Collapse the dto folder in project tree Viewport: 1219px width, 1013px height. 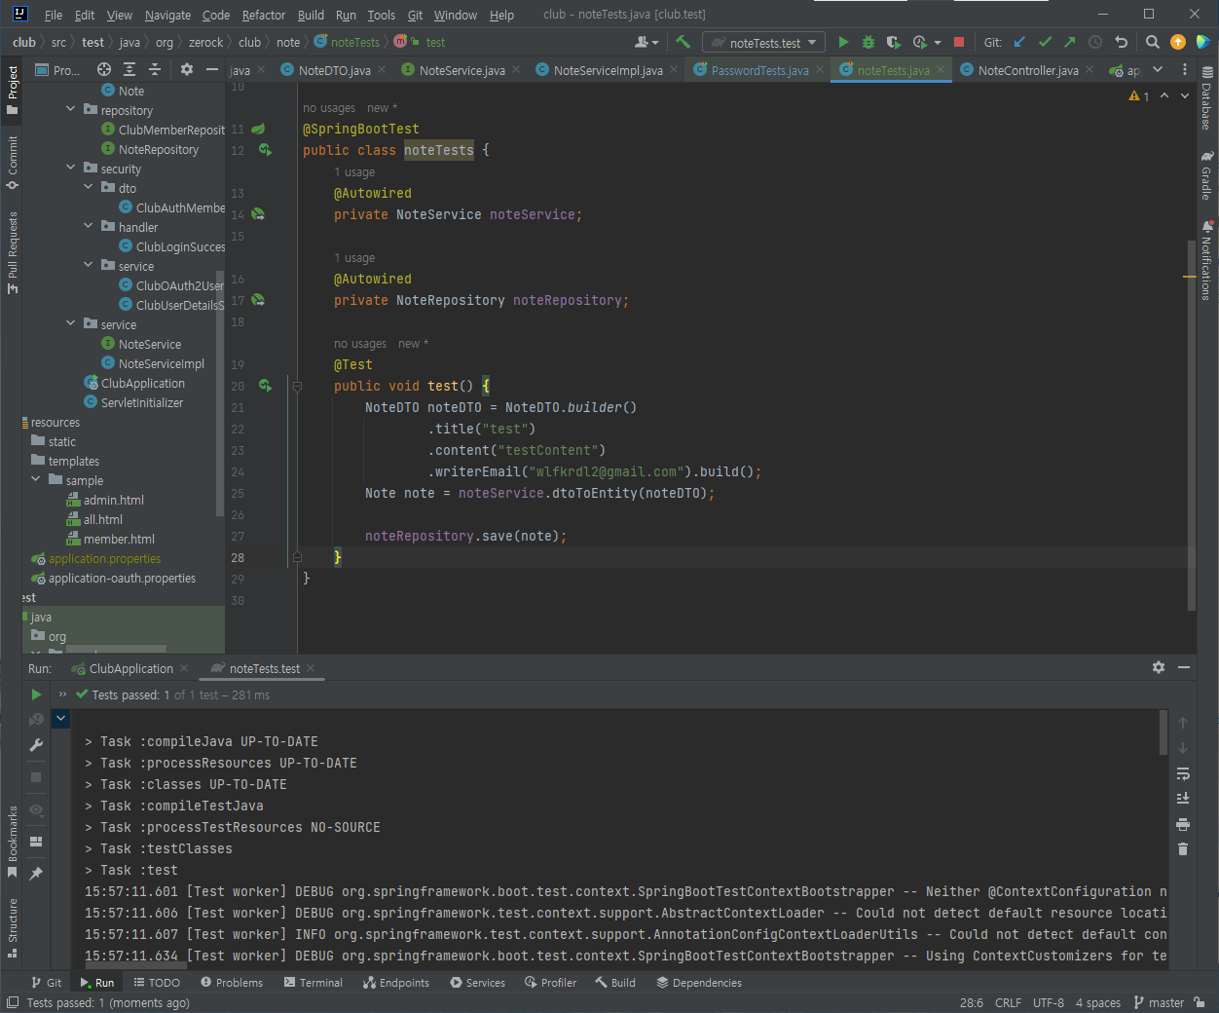point(88,187)
